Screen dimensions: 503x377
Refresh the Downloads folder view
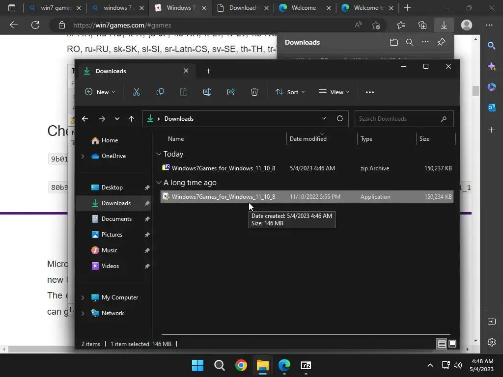click(340, 118)
